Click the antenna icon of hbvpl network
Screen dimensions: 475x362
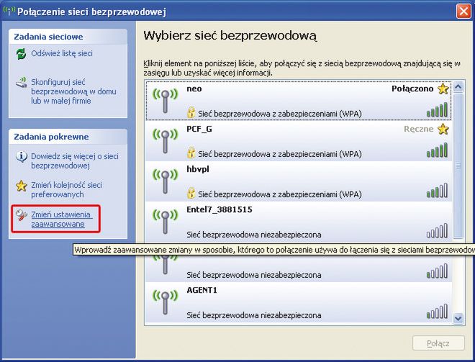(165, 181)
